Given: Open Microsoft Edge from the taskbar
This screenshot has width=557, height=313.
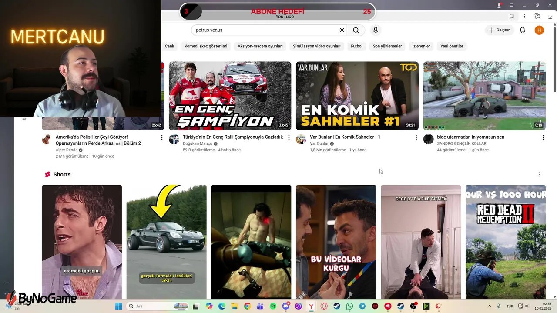Looking at the screenshot, I should [x=222, y=306].
